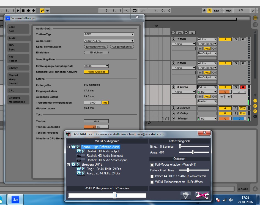
Task: Enable WDM-Treiber immer mit 16 Bit öffnen
Action: (152, 182)
